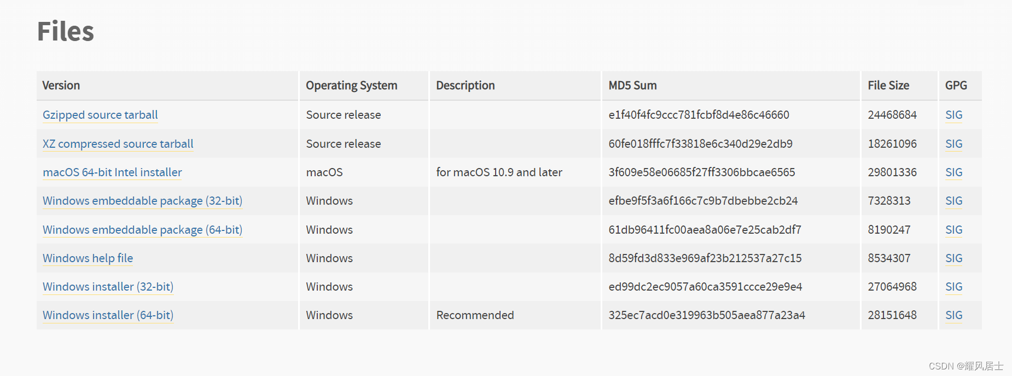Open SIG for Windows installer (32-bit)
Screen dimensions: 1012x376
point(953,287)
